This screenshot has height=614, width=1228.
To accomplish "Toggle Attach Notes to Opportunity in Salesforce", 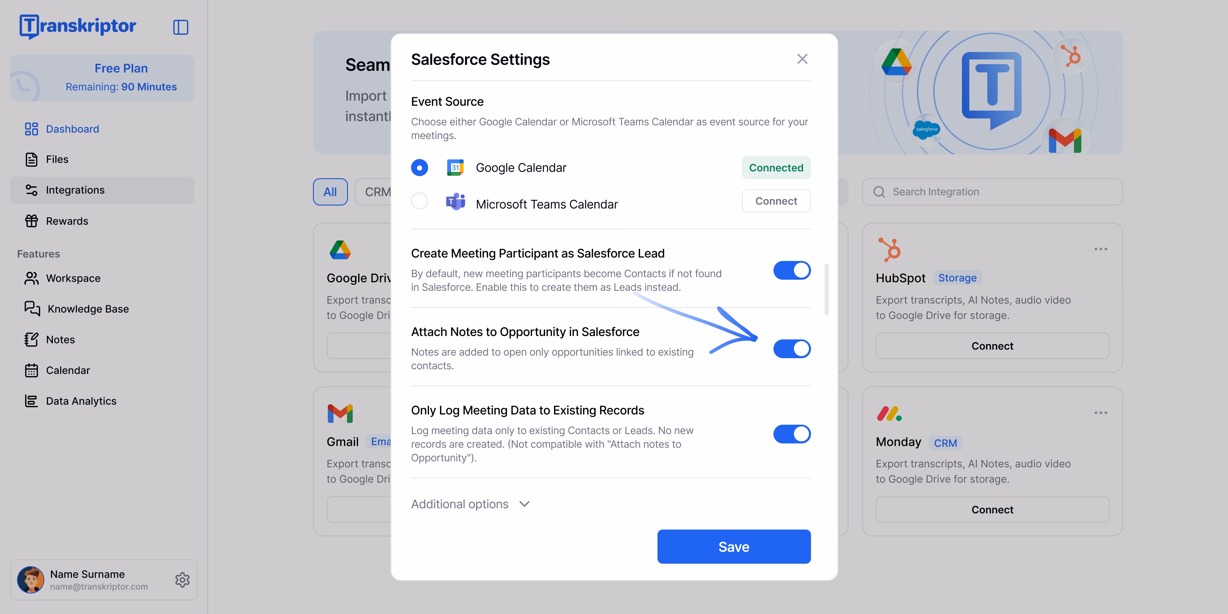I will [x=792, y=349].
